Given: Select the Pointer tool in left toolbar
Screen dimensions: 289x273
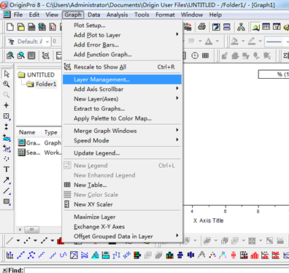Looking at the screenshot, I should coord(7,74).
